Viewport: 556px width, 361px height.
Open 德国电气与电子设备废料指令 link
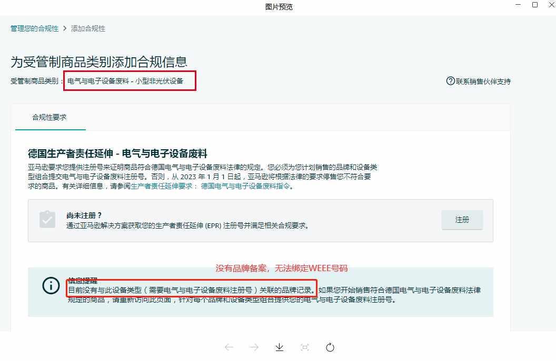click(245, 186)
